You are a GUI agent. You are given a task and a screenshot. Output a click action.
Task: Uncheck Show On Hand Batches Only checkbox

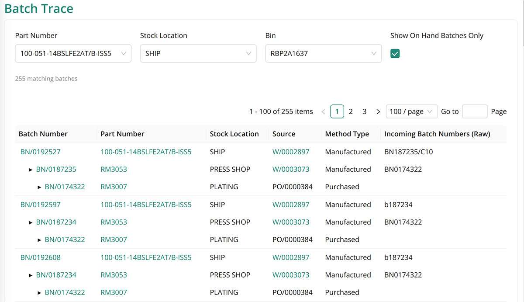[395, 54]
